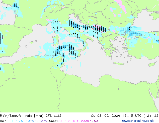Pick the Snow legend value 2
The height and width of the screenshot is (123, 159).
point(69,121)
